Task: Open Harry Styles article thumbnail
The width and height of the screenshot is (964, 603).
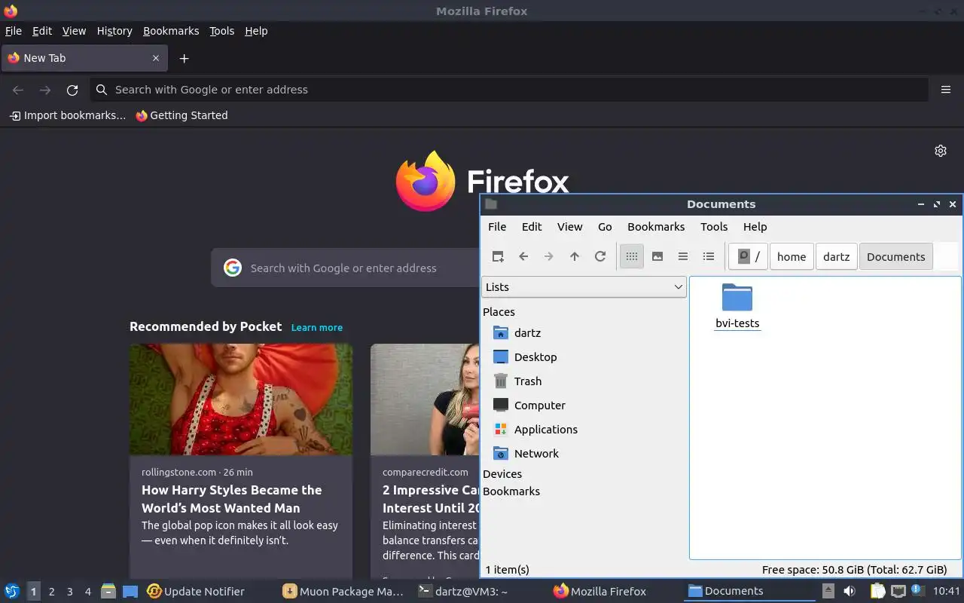Action: coord(241,399)
